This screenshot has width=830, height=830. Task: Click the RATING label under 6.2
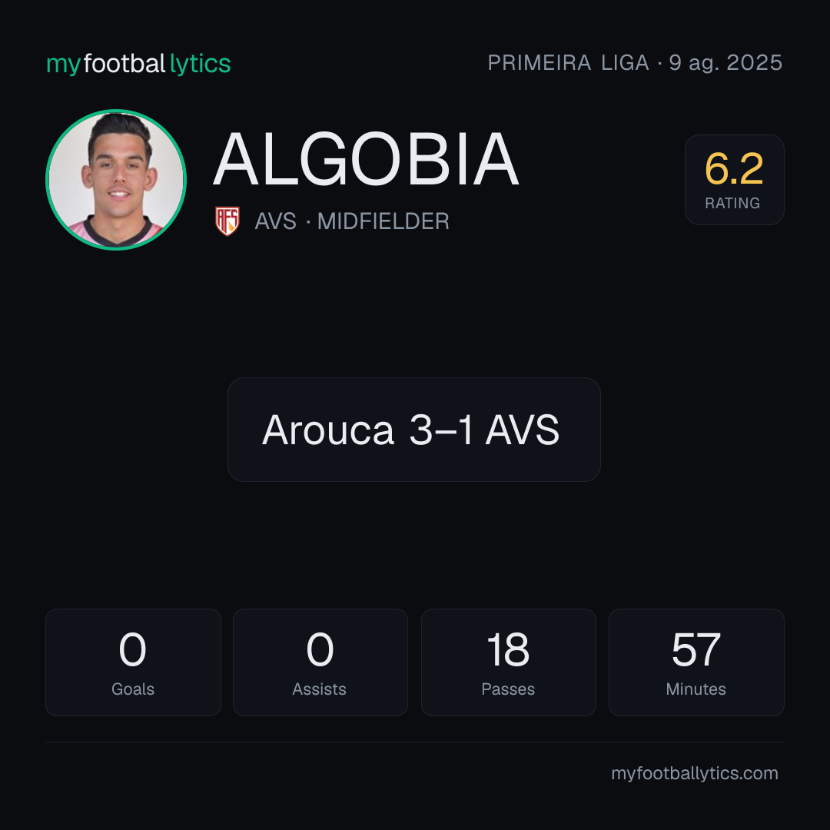[732, 203]
